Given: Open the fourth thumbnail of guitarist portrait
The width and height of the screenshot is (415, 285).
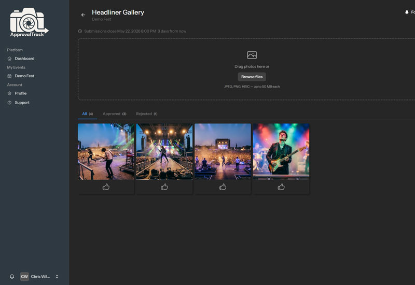Looking at the screenshot, I should point(281,151).
